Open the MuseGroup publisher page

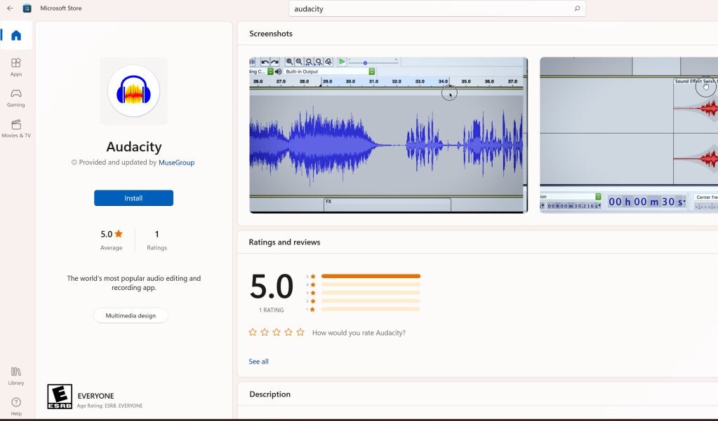click(x=176, y=162)
